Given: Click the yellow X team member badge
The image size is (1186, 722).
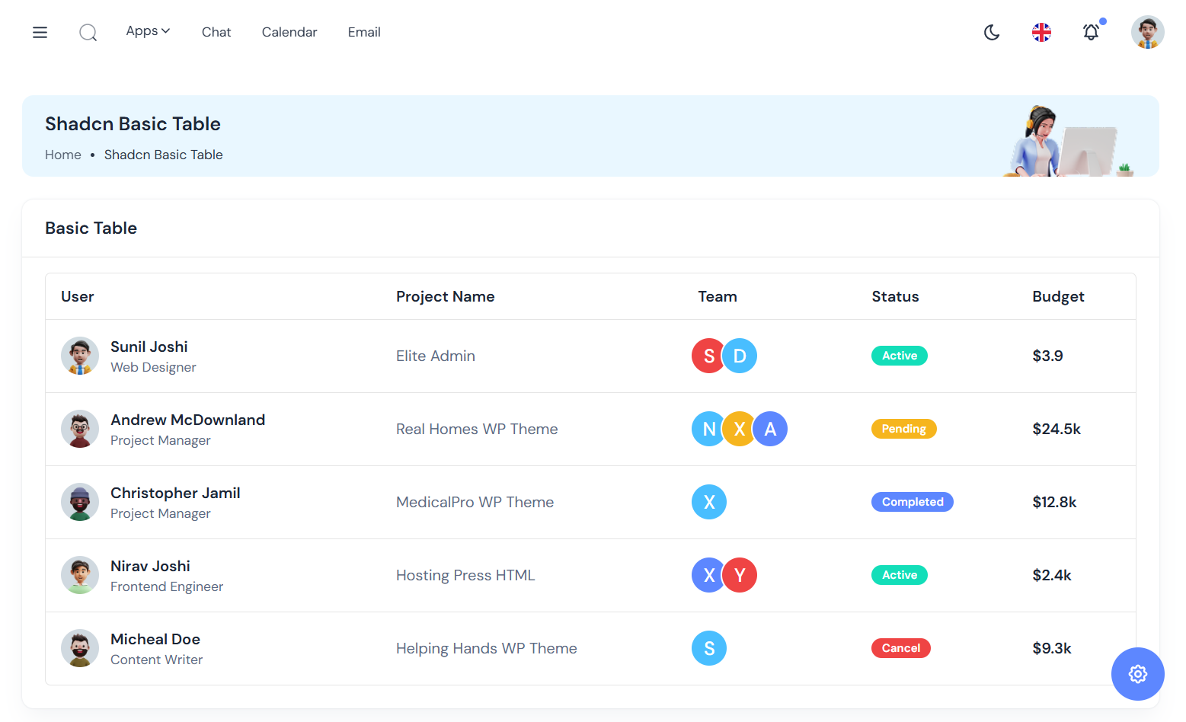Looking at the screenshot, I should click(739, 429).
